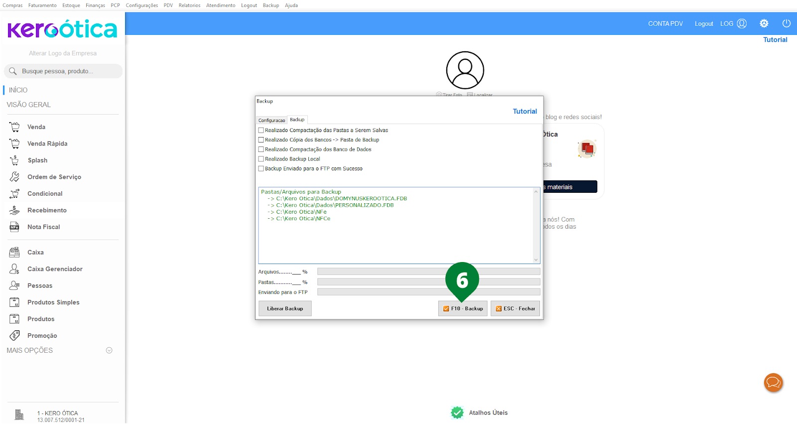Click the large user avatar picture
The height and width of the screenshot is (424, 797).
[x=465, y=70]
